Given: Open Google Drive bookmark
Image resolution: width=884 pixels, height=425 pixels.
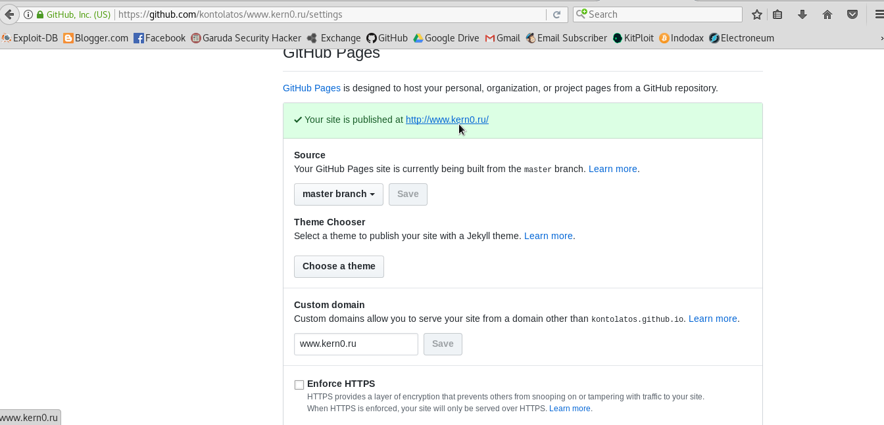Looking at the screenshot, I should (446, 38).
